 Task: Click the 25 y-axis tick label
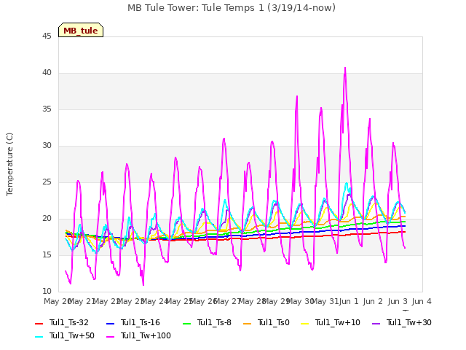[x=47, y=182]
